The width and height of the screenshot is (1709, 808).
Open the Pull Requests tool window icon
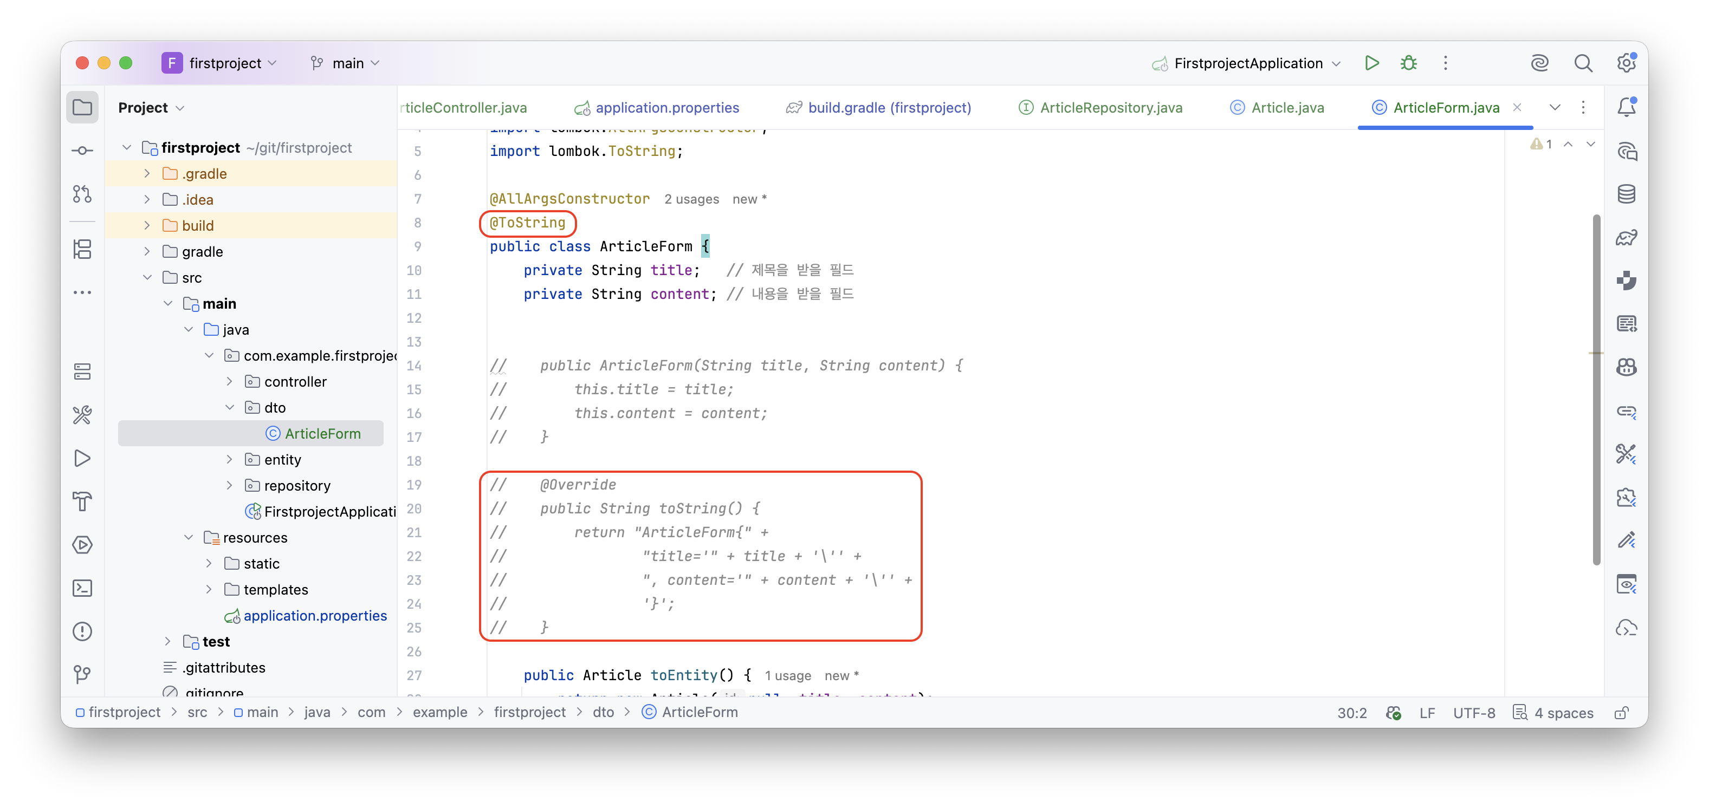[82, 193]
